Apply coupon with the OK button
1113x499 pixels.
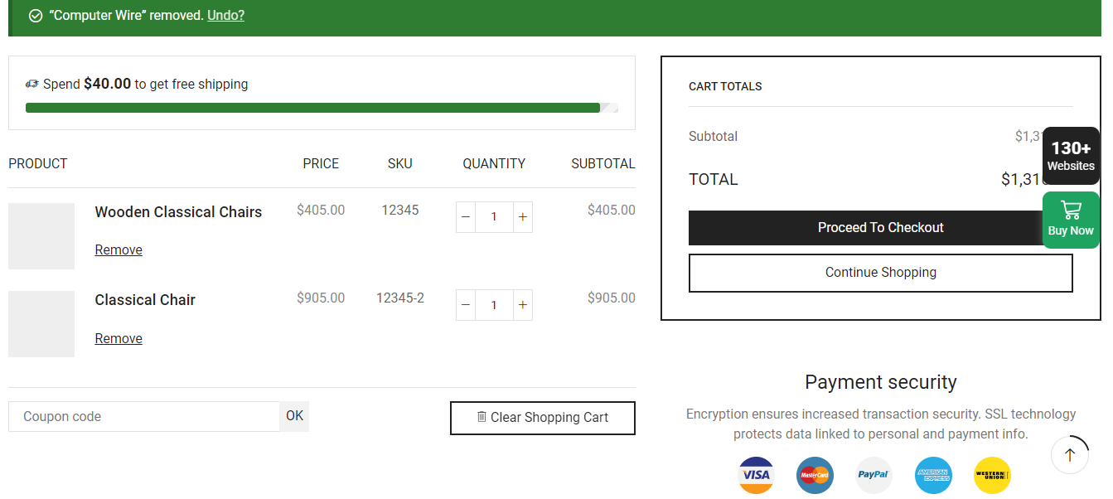point(294,415)
